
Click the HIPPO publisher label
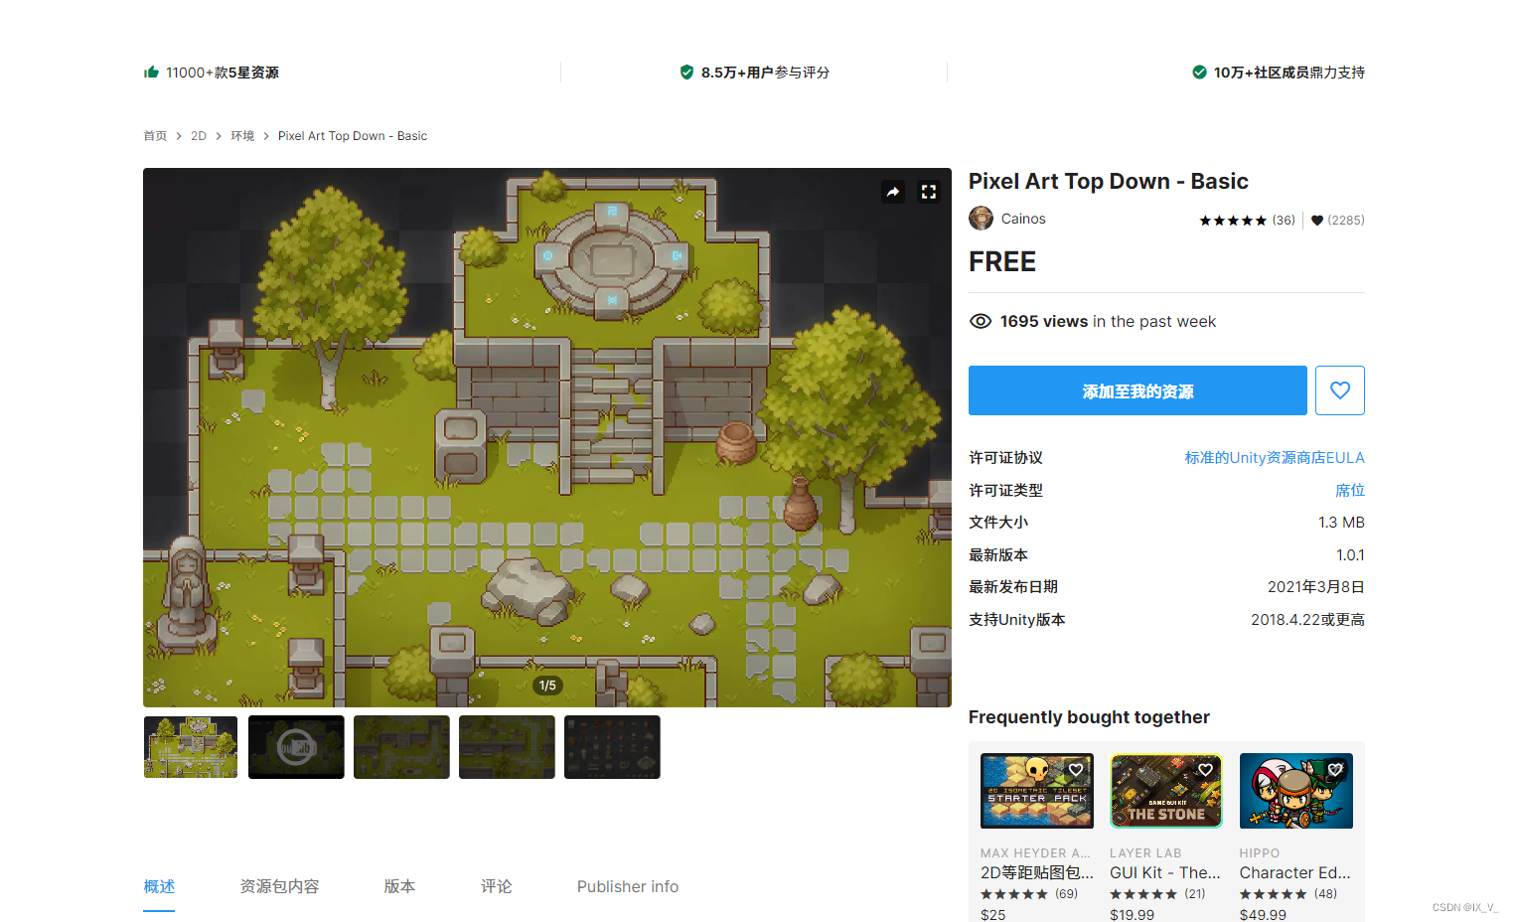[x=1260, y=852]
